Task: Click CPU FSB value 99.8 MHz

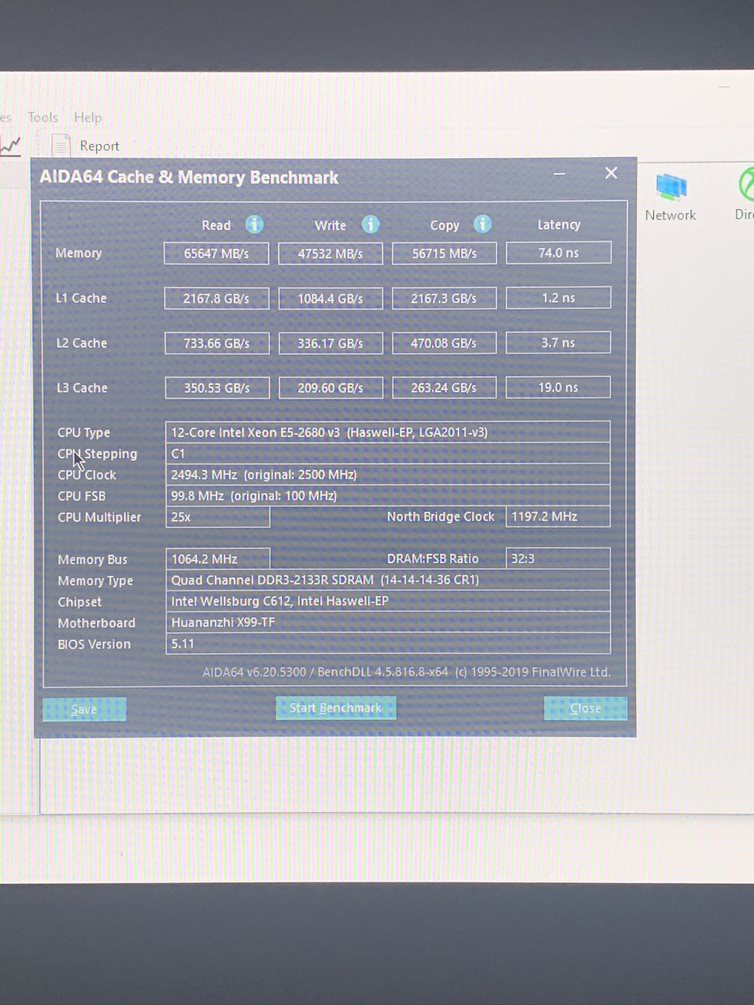Action: pos(388,496)
